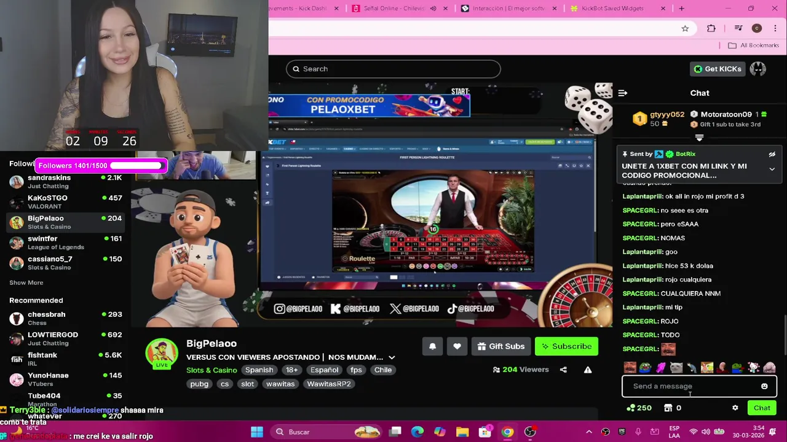Open cassiano5_7 channel in sidebar
787x442 pixels.
[66, 263]
